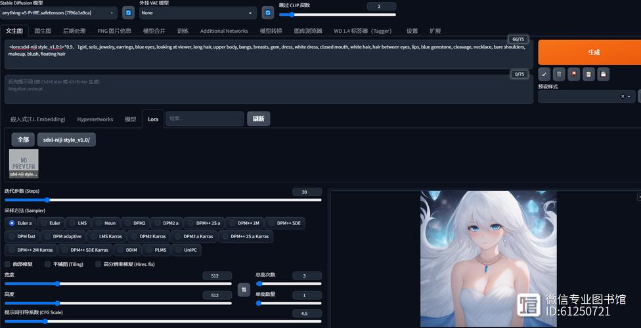Refresh the external VAE model list

click(268, 12)
